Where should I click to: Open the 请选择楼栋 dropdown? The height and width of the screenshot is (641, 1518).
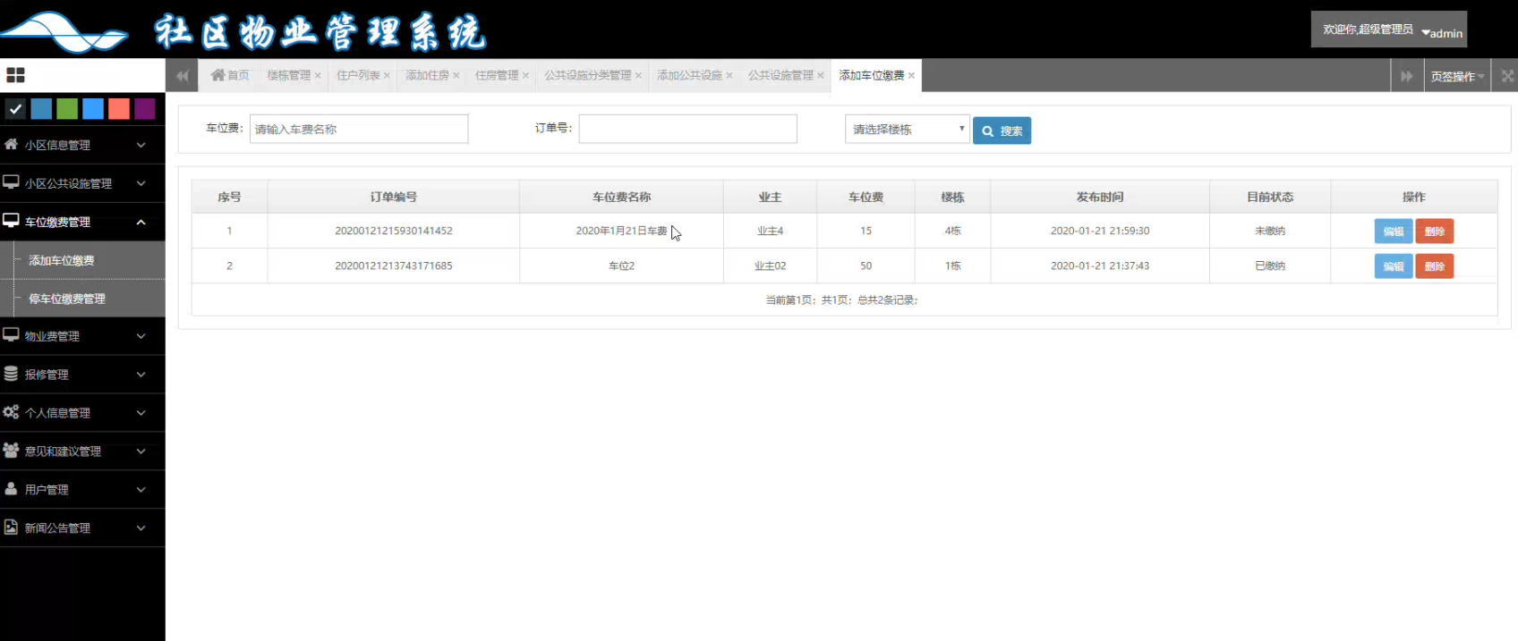coord(907,130)
